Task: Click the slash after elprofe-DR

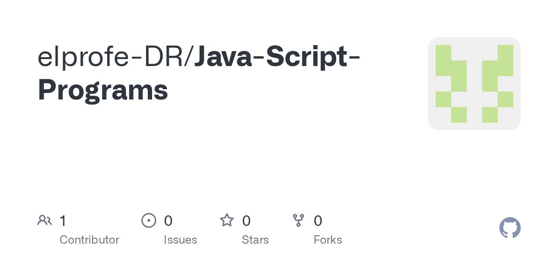Action: [x=190, y=57]
